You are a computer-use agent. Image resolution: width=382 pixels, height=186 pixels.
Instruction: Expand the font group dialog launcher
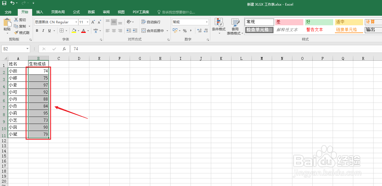[101, 40]
